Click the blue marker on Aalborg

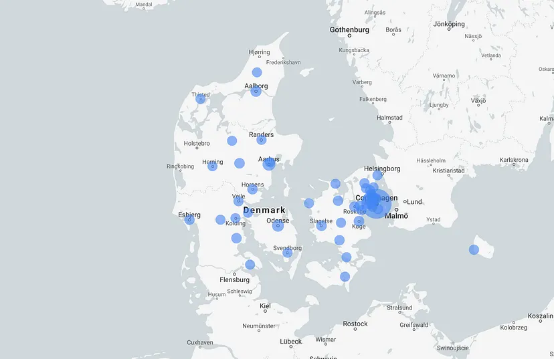point(256,92)
